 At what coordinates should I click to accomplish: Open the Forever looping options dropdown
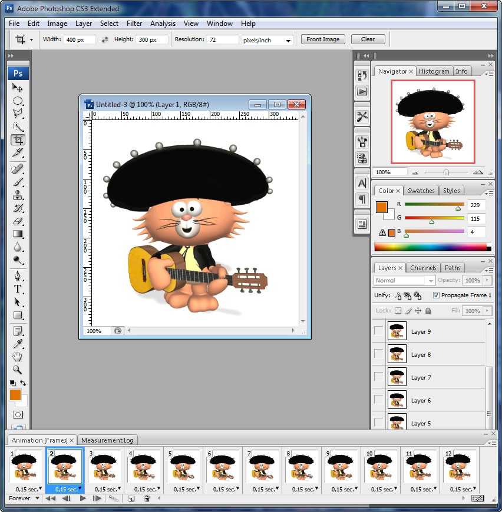pyautogui.click(x=38, y=498)
